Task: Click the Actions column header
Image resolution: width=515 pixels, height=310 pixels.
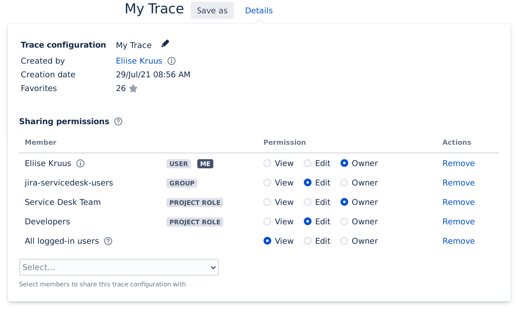Action: tap(457, 142)
